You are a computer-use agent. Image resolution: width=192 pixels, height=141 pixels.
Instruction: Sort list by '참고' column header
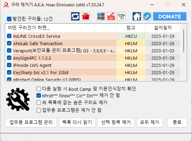pos(131,28)
